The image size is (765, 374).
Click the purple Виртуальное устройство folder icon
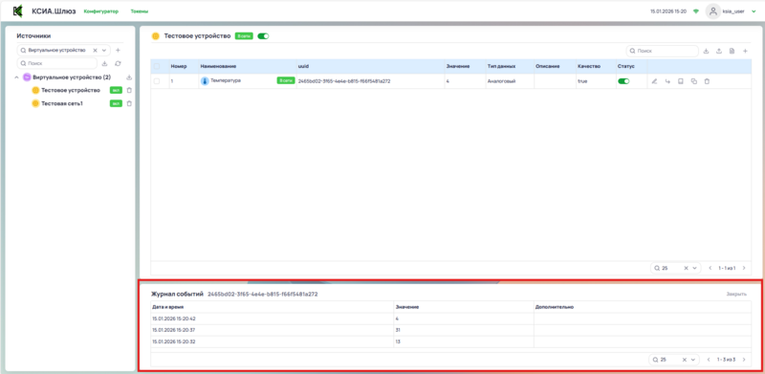click(27, 77)
